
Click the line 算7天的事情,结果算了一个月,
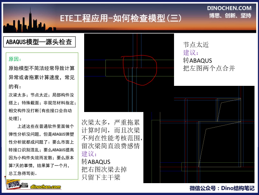coord(39,166)
